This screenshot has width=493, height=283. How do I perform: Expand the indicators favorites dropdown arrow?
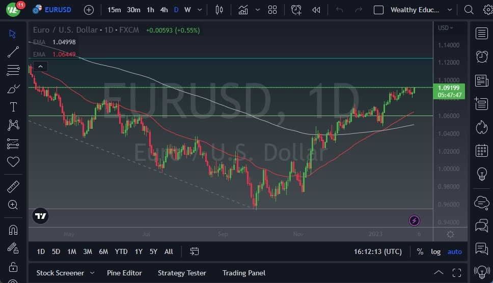click(258, 10)
